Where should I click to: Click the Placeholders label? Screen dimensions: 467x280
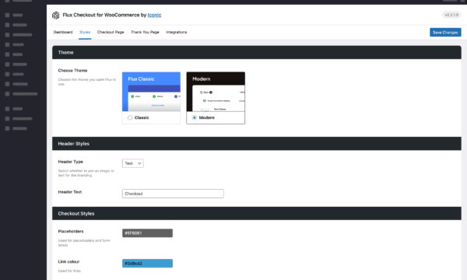(71, 231)
